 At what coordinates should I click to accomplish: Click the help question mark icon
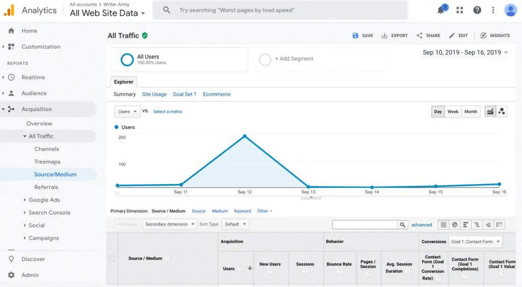click(477, 10)
